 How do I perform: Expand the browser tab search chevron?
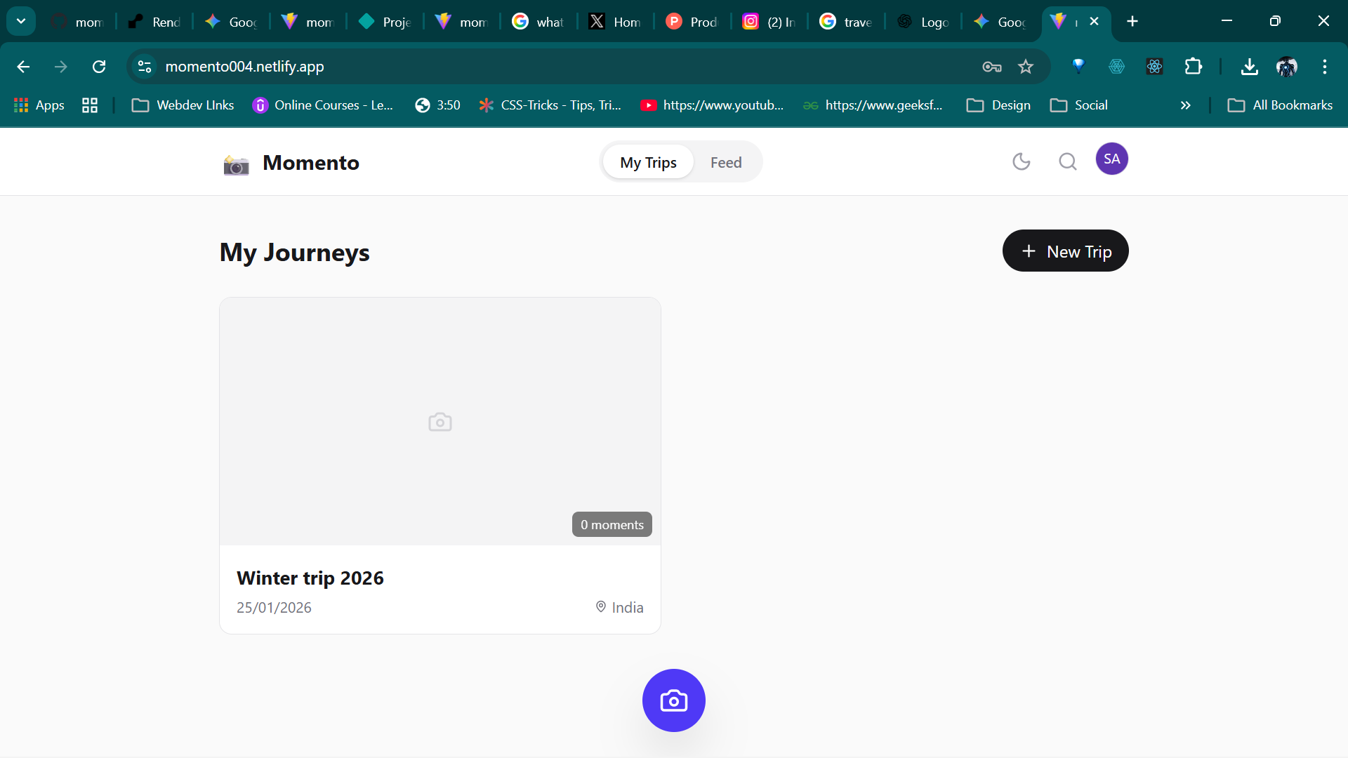click(20, 20)
